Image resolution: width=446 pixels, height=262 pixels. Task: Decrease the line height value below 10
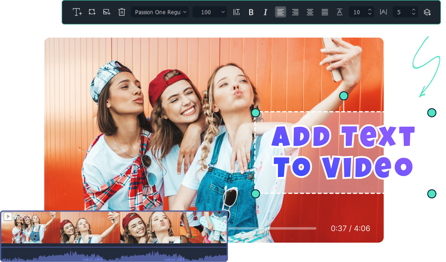tap(370, 14)
